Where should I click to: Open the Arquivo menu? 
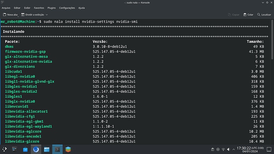[x=6, y=8]
